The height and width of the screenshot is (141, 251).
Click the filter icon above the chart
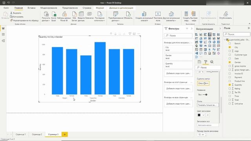point(130,34)
